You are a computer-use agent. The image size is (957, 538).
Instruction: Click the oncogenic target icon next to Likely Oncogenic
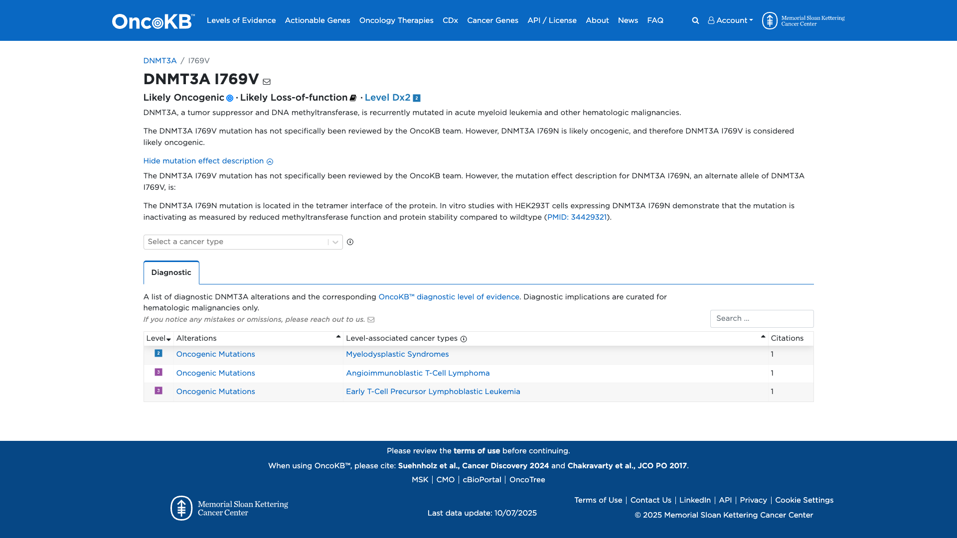pyautogui.click(x=229, y=98)
